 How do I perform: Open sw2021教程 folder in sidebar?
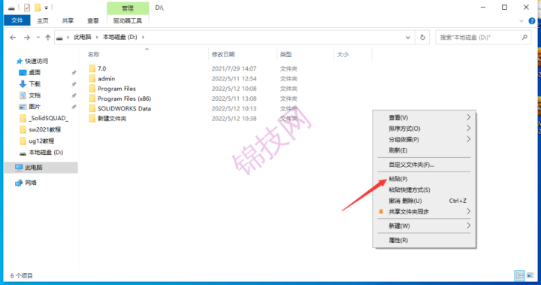[x=45, y=129]
